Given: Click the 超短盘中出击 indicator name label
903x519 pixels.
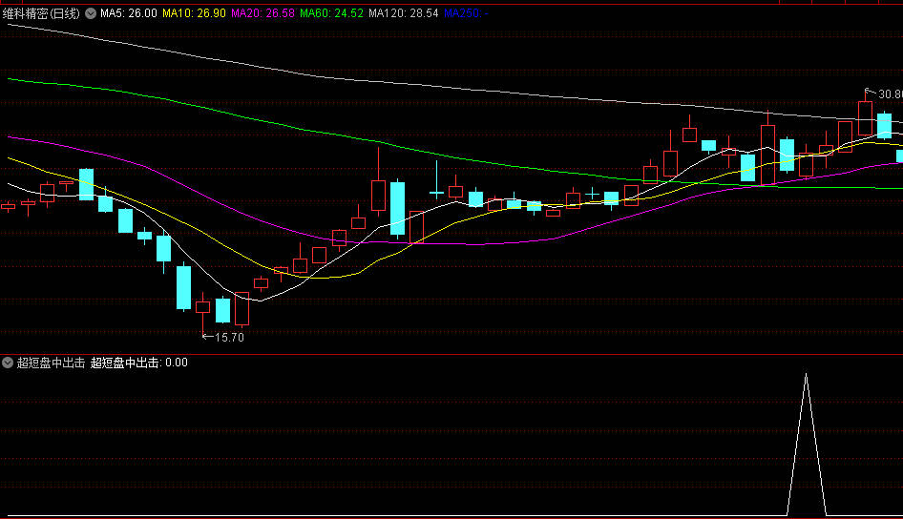Looking at the screenshot, I should (51, 363).
